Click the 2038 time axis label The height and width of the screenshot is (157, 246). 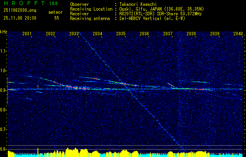pos(191,33)
